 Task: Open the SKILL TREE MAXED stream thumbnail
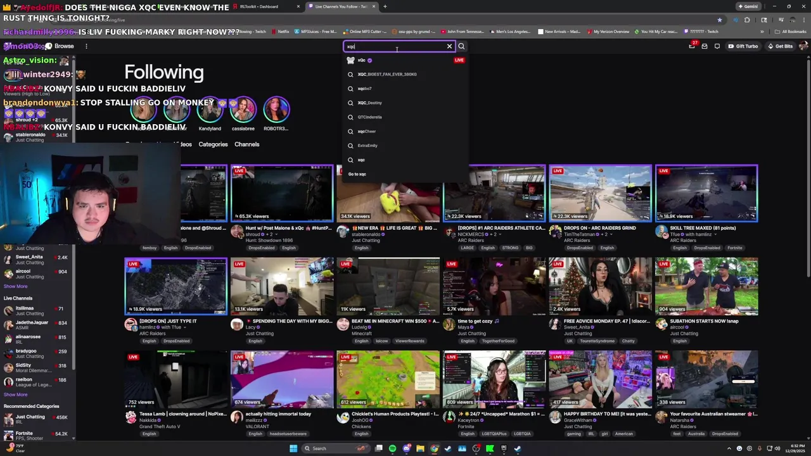point(706,193)
